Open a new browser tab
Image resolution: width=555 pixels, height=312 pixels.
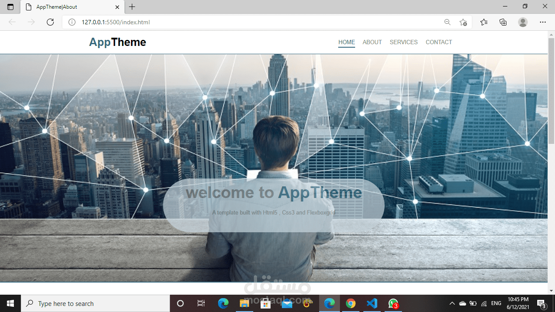point(132,7)
